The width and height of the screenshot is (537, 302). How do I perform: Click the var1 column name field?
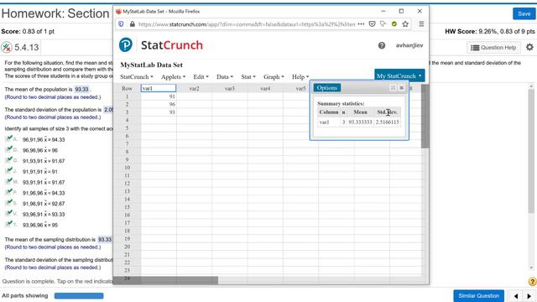[159, 88]
